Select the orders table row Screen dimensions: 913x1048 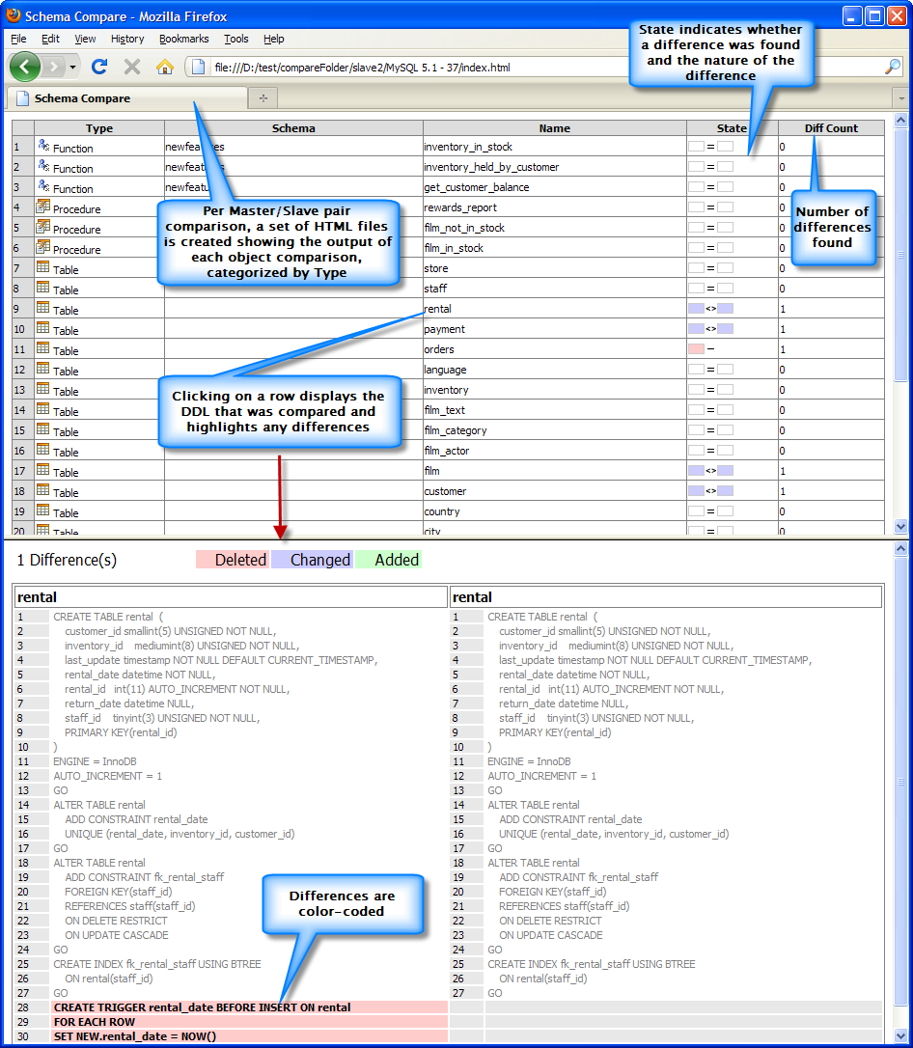tap(448, 349)
